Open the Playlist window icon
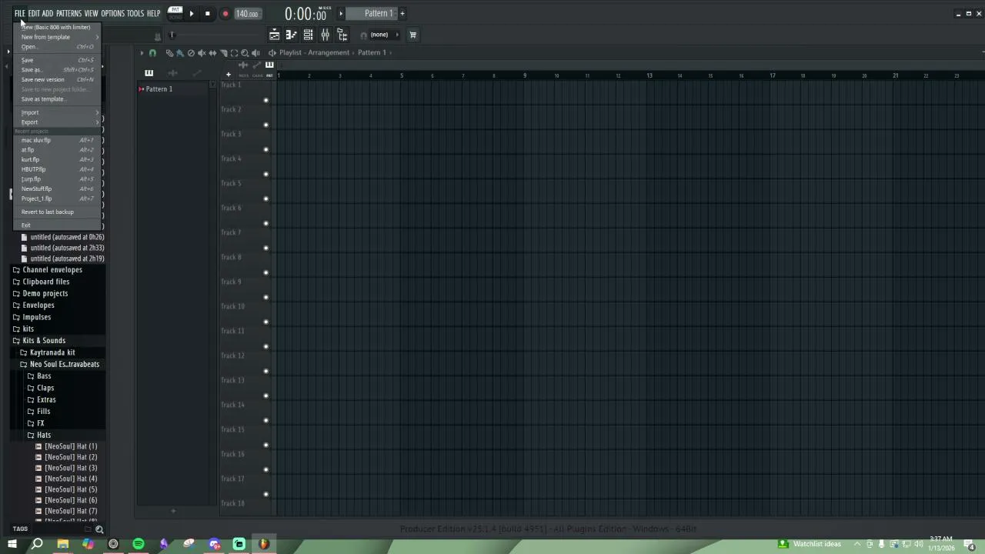This screenshot has height=554, width=985. pyautogui.click(x=274, y=35)
